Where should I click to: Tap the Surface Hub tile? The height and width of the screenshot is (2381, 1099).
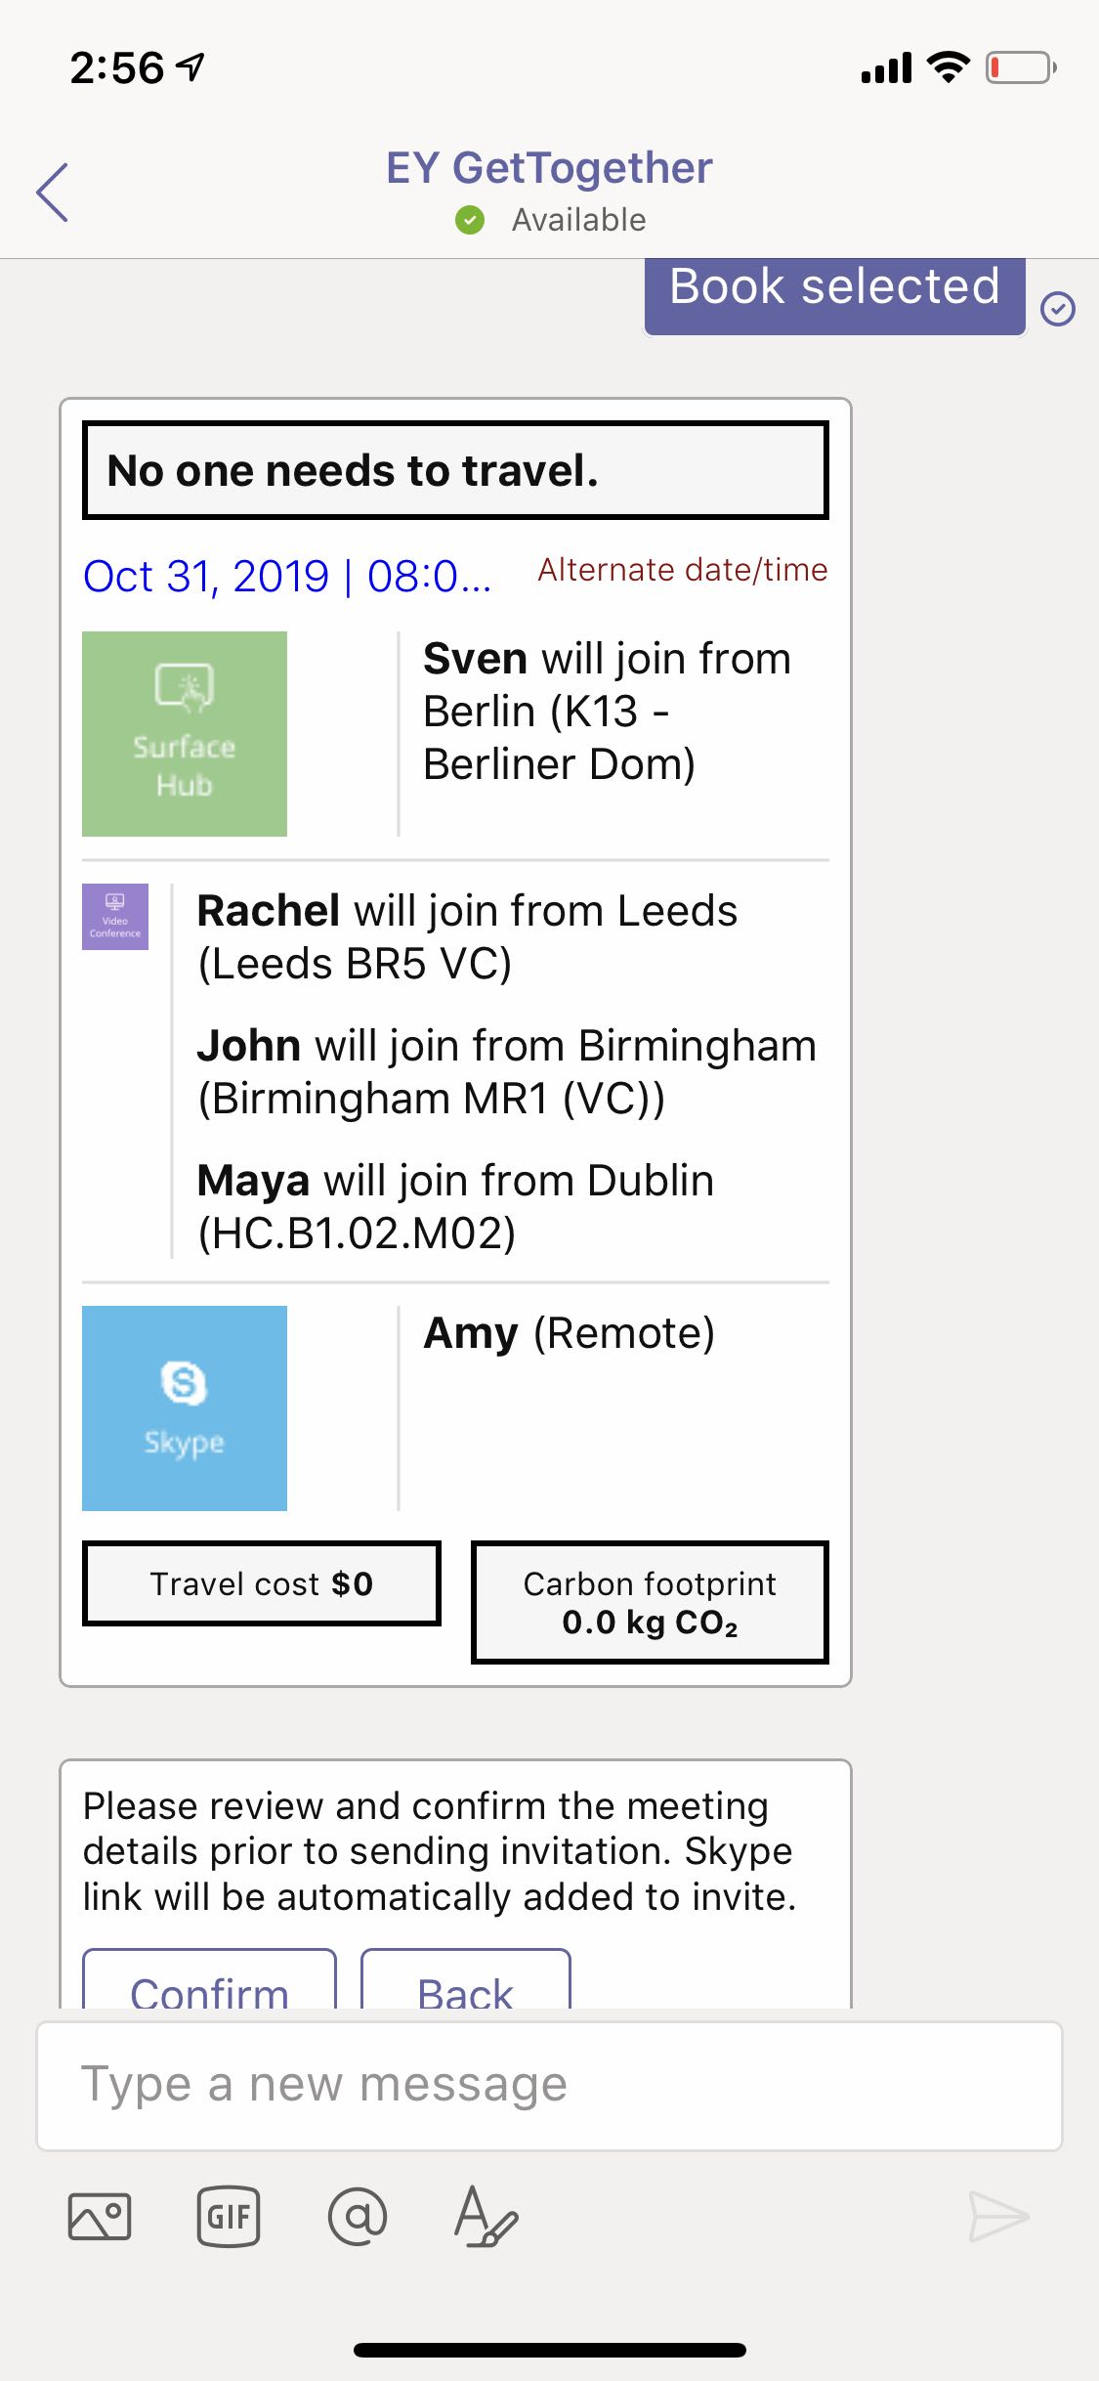coord(185,734)
